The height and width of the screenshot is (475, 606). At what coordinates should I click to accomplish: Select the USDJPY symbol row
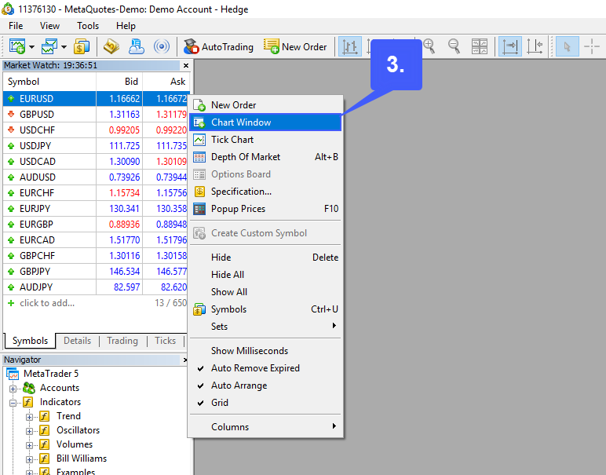pyautogui.click(x=97, y=146)
